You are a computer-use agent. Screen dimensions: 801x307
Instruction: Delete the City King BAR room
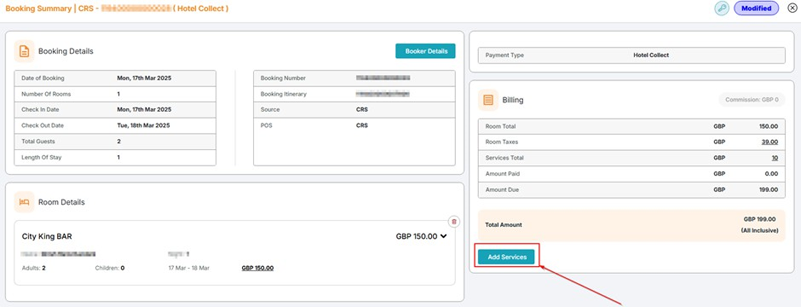pos(454,222)
